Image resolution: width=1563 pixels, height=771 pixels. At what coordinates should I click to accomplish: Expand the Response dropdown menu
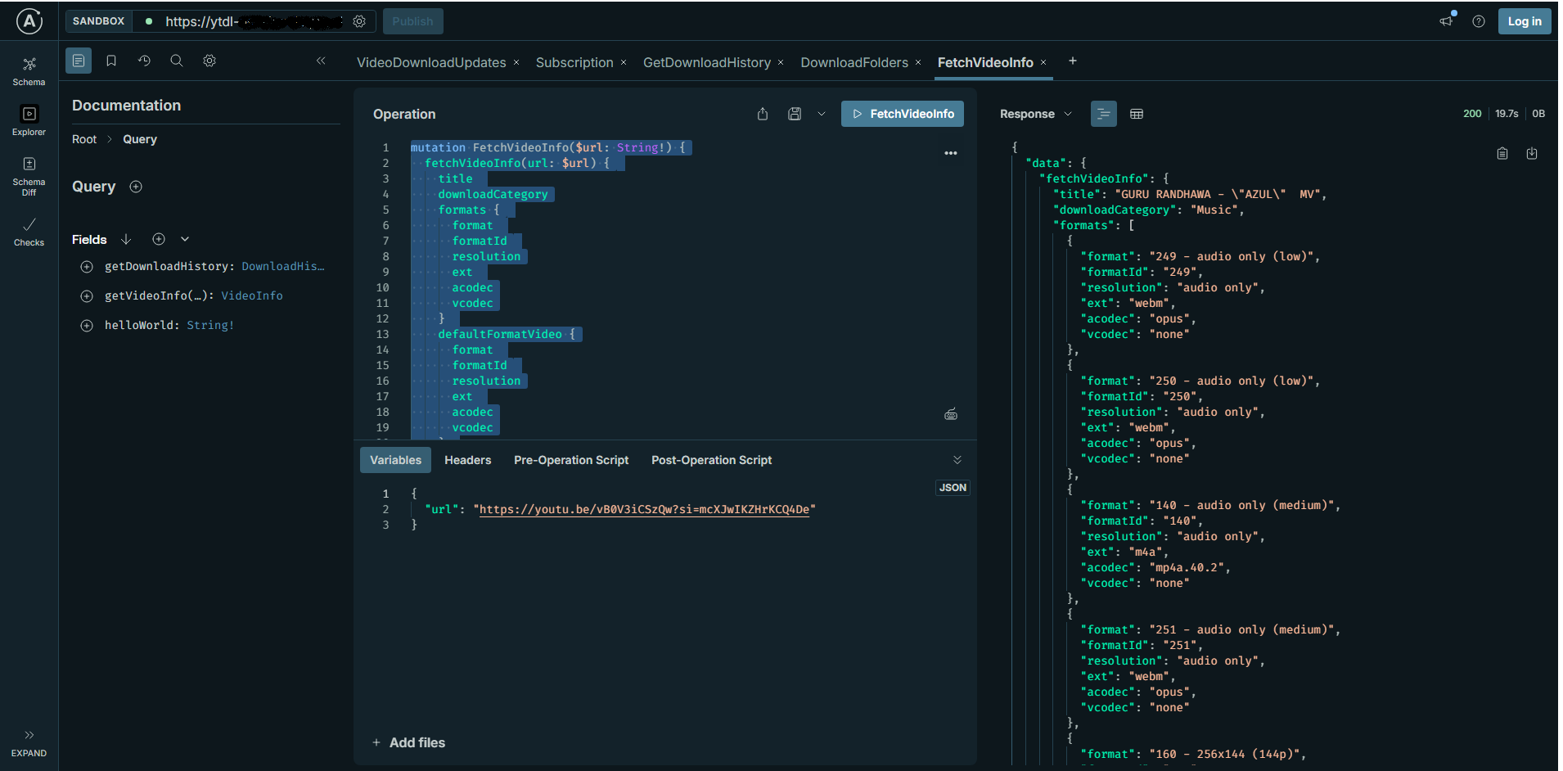1068,114
